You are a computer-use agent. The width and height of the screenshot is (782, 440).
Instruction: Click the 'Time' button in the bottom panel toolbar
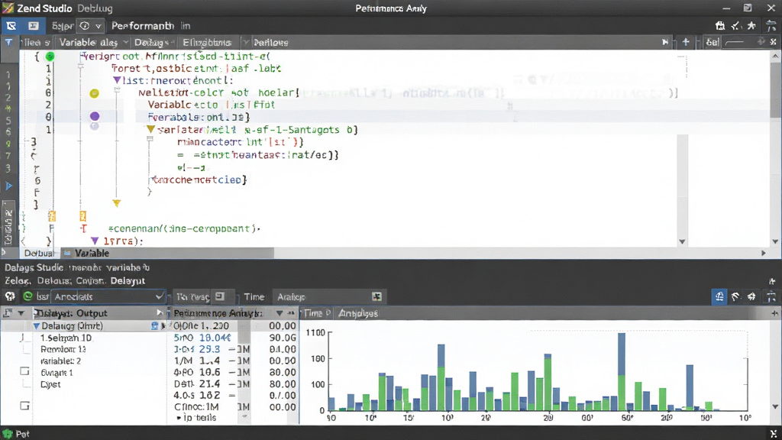click(x=254, y=297)
